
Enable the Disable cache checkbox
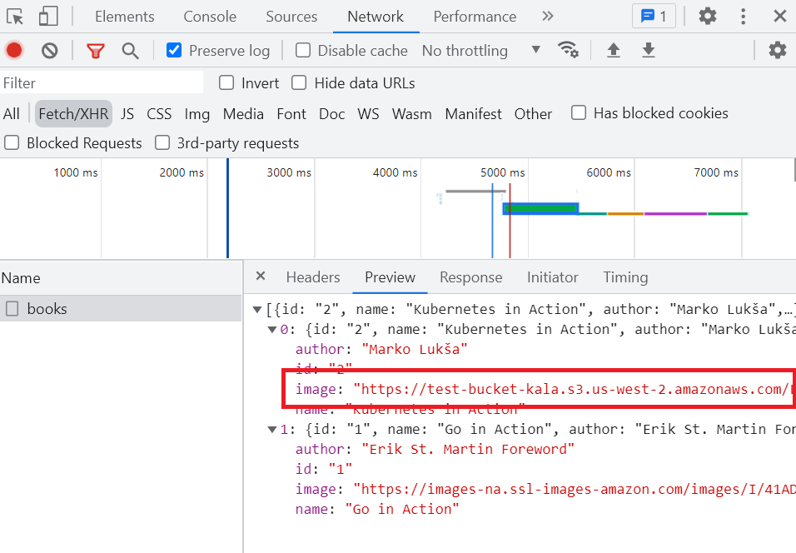pyautogui.click(x=303, y=51)
